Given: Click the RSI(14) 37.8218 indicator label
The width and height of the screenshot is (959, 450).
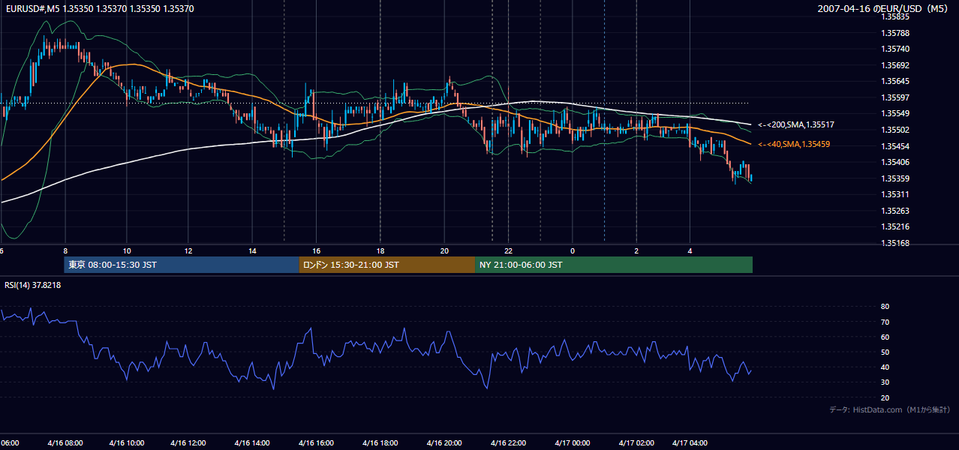Looking at the screenshot, I should (32, 285).
